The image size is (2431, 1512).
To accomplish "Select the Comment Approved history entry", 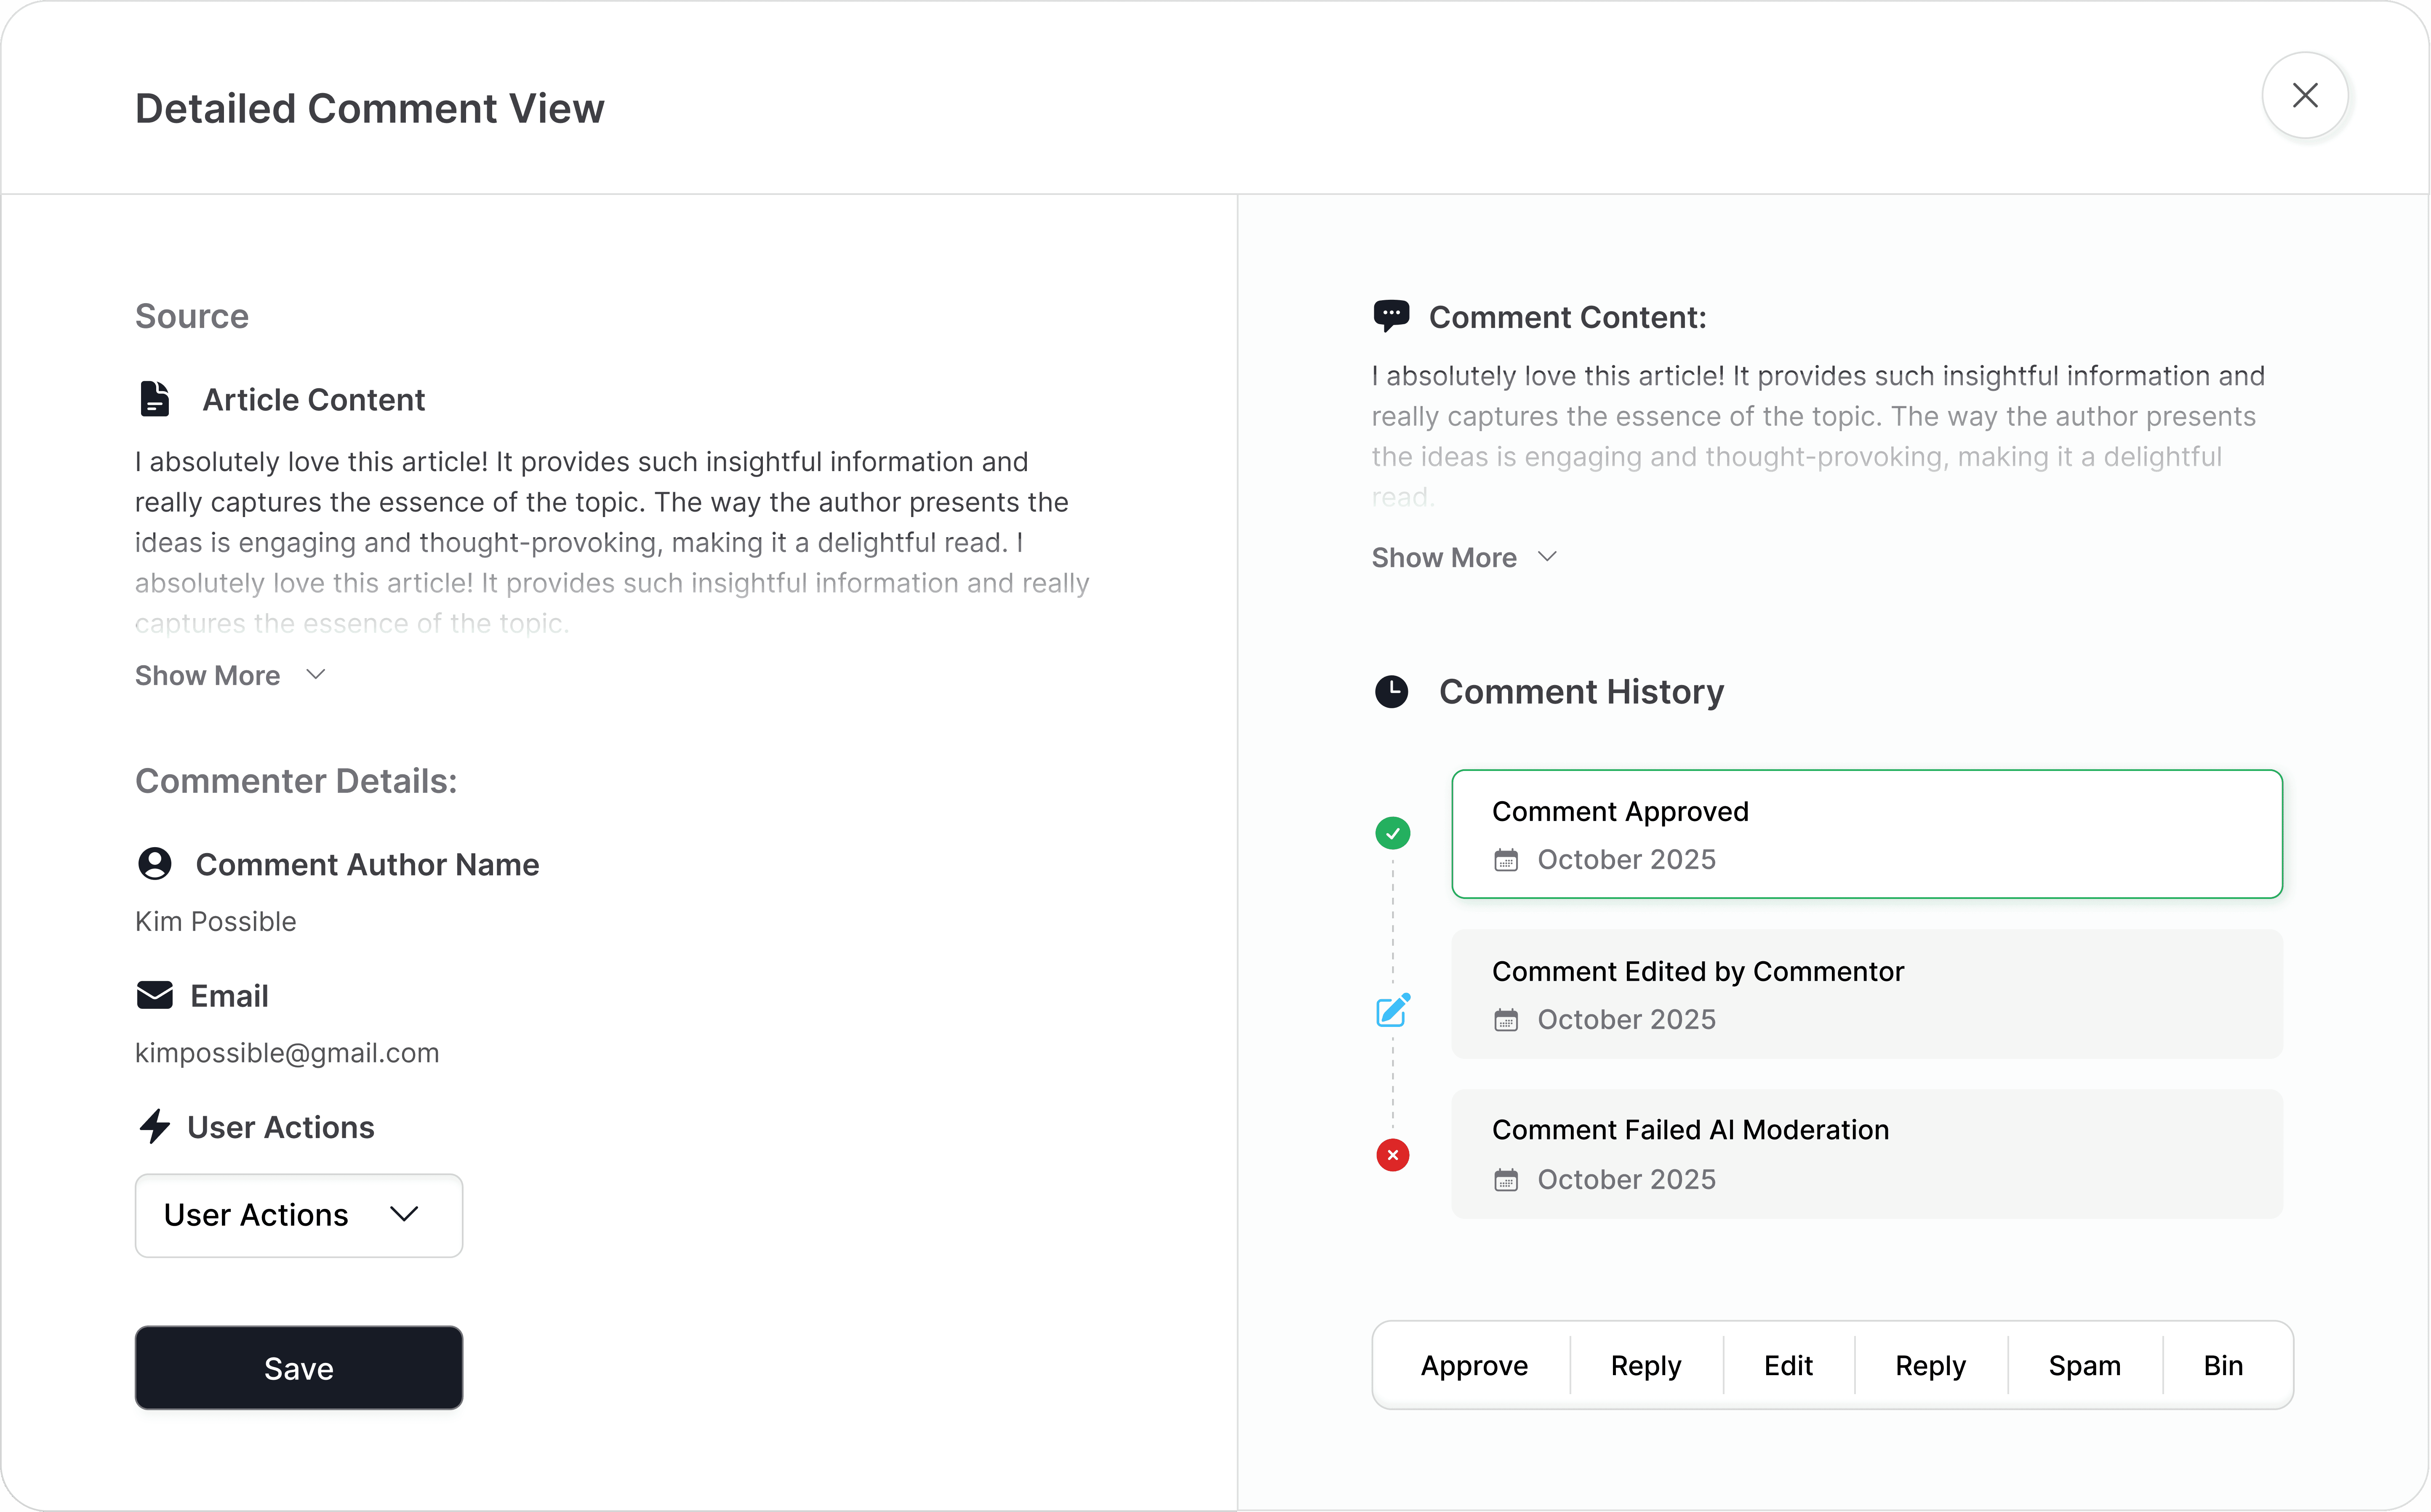I will [x=1866, y=834].
